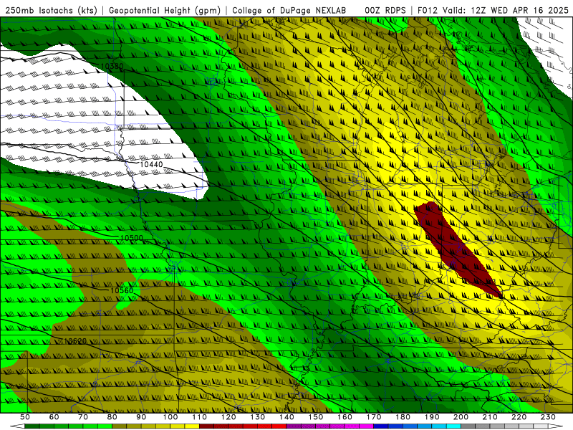Select the dark gray swatch starting at 200

click(x=468, y=426)
